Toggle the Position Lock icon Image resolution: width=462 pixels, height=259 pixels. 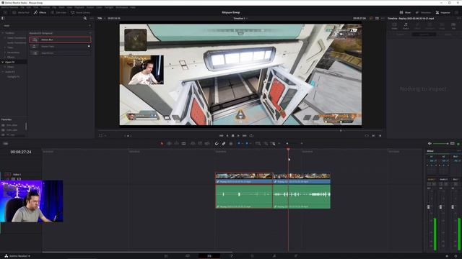(231, 144)
